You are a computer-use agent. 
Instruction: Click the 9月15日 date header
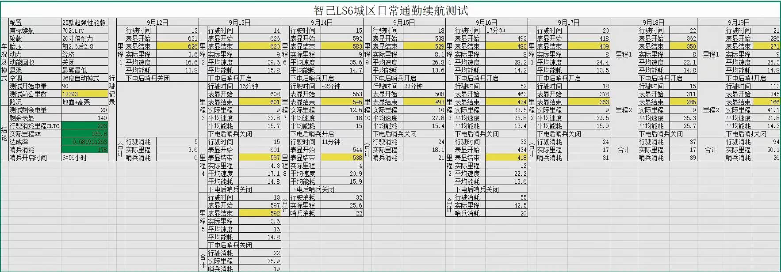tap(404, 23)
